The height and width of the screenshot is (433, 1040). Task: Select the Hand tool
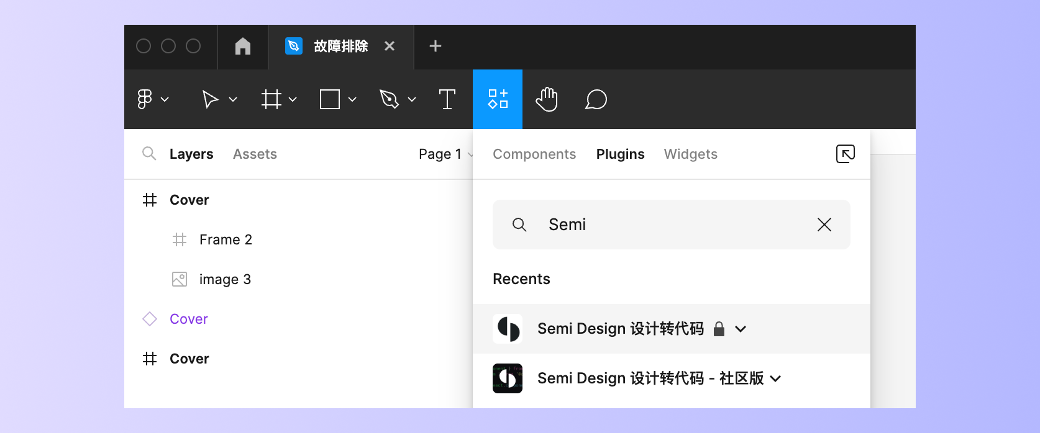click(x=547, y=99)
